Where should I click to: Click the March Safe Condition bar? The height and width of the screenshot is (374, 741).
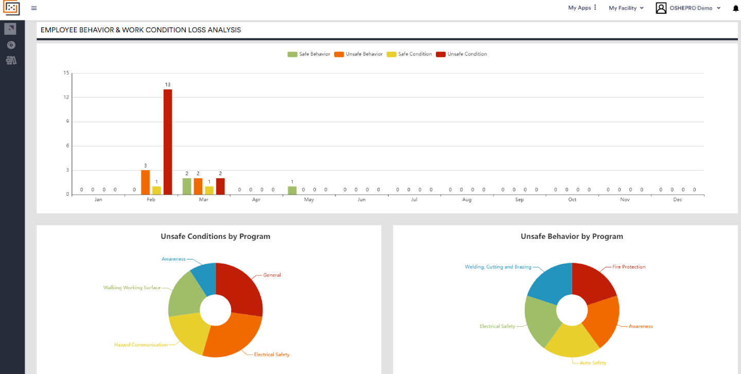click(209, 190)
